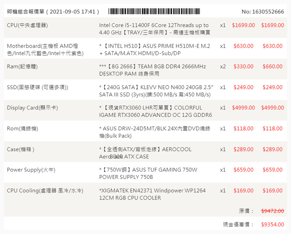This screenshot has width=291, height=234.
Task: Select the AEROCOOL ATX case description
Action: 145,153
